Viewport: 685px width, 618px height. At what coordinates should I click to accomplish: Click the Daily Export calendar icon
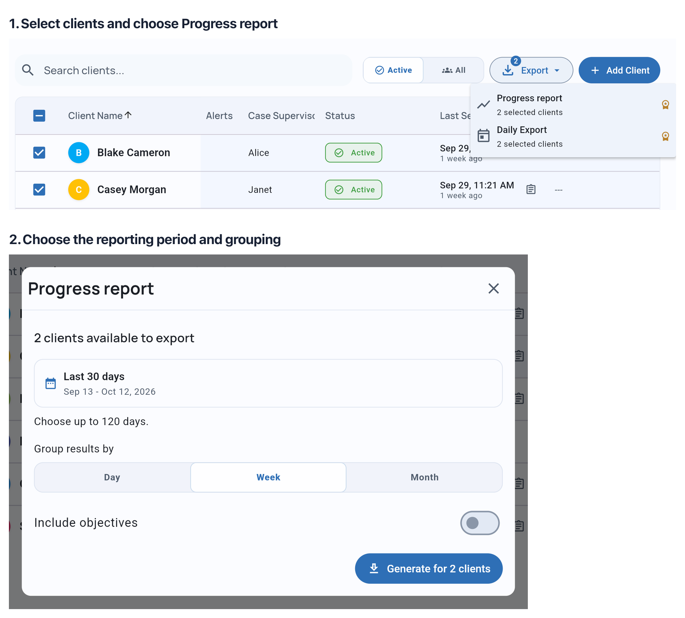point(483,136)
